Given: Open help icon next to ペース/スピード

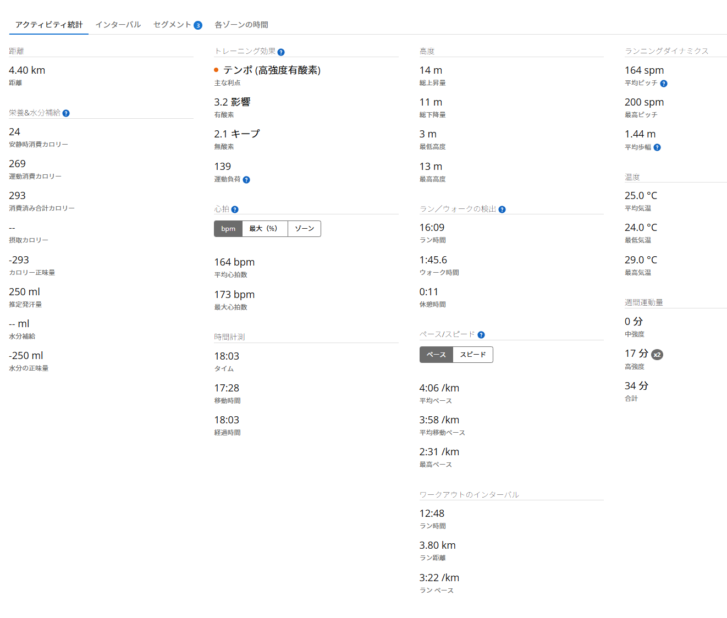Looking at the screenshot, I should pos(481,335).
